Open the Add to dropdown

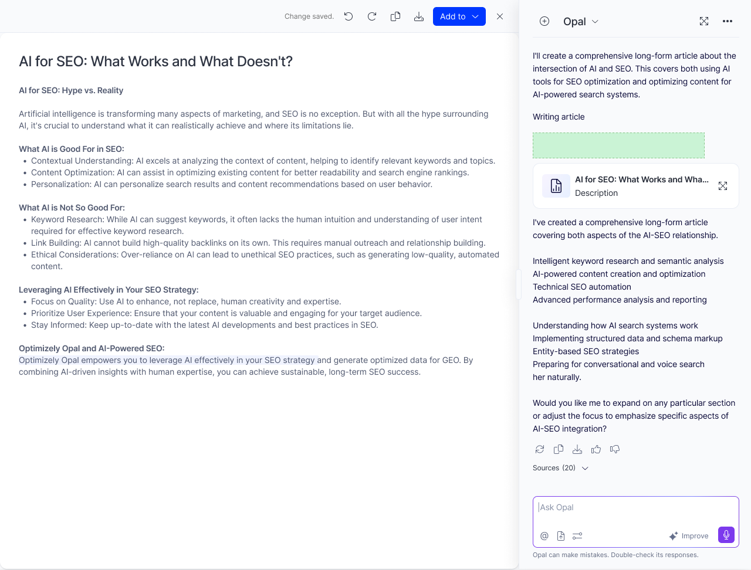pyautogui.click(x=459, y=16)
